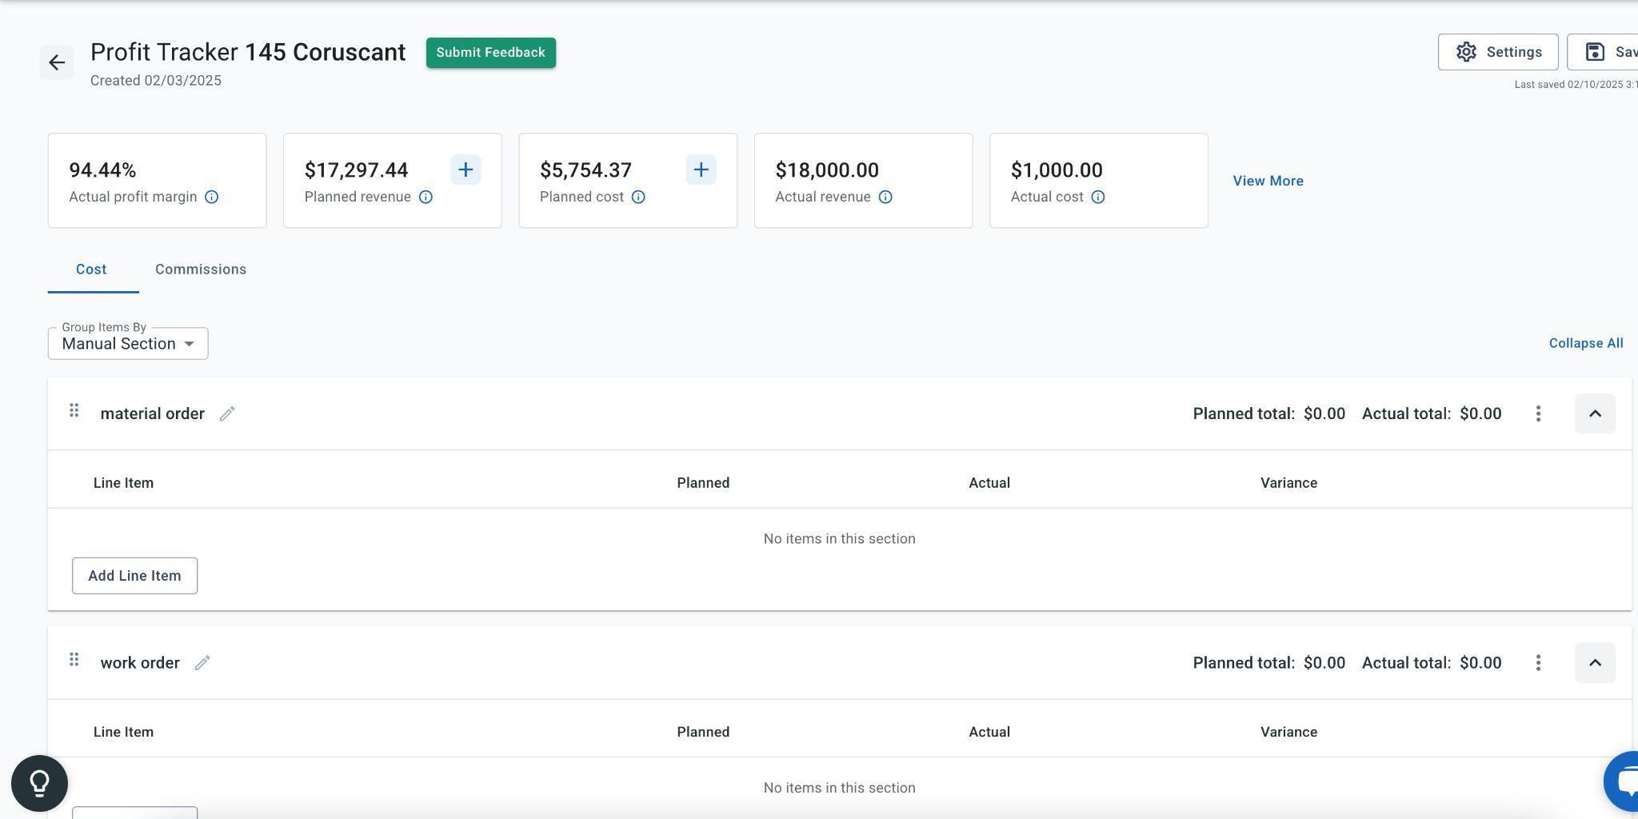
Task: Collapse the work order section
Action: click(1595, 663)
